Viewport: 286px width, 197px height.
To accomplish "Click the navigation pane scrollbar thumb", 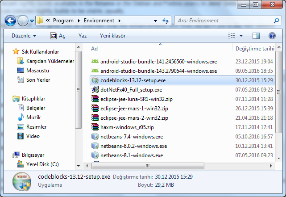I will tap(79, 90).
